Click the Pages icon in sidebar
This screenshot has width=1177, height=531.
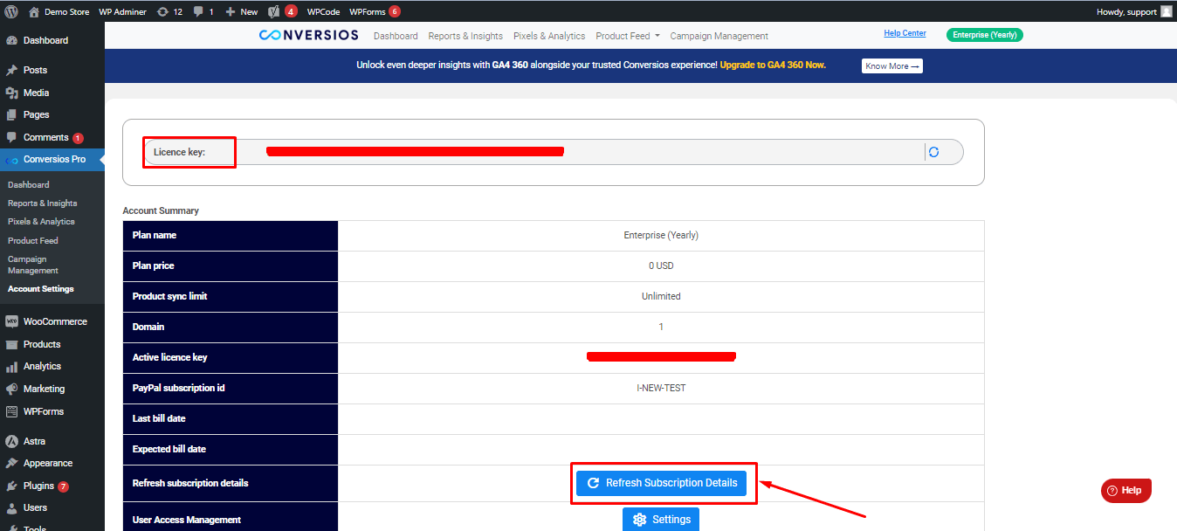tap(12, 114)
